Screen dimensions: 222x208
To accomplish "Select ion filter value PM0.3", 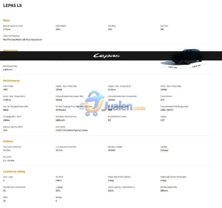I will (59, 181).
